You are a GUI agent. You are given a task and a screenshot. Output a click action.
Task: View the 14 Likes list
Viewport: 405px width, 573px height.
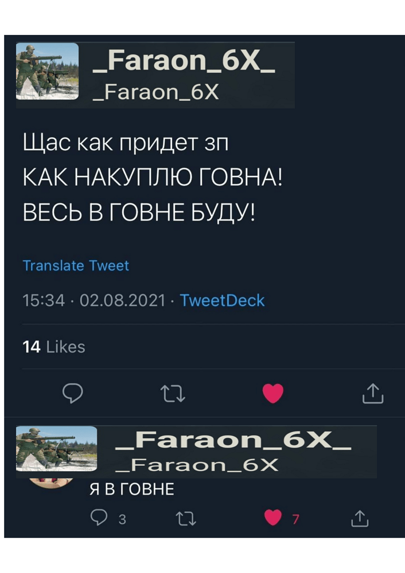[x=54, y=347]
